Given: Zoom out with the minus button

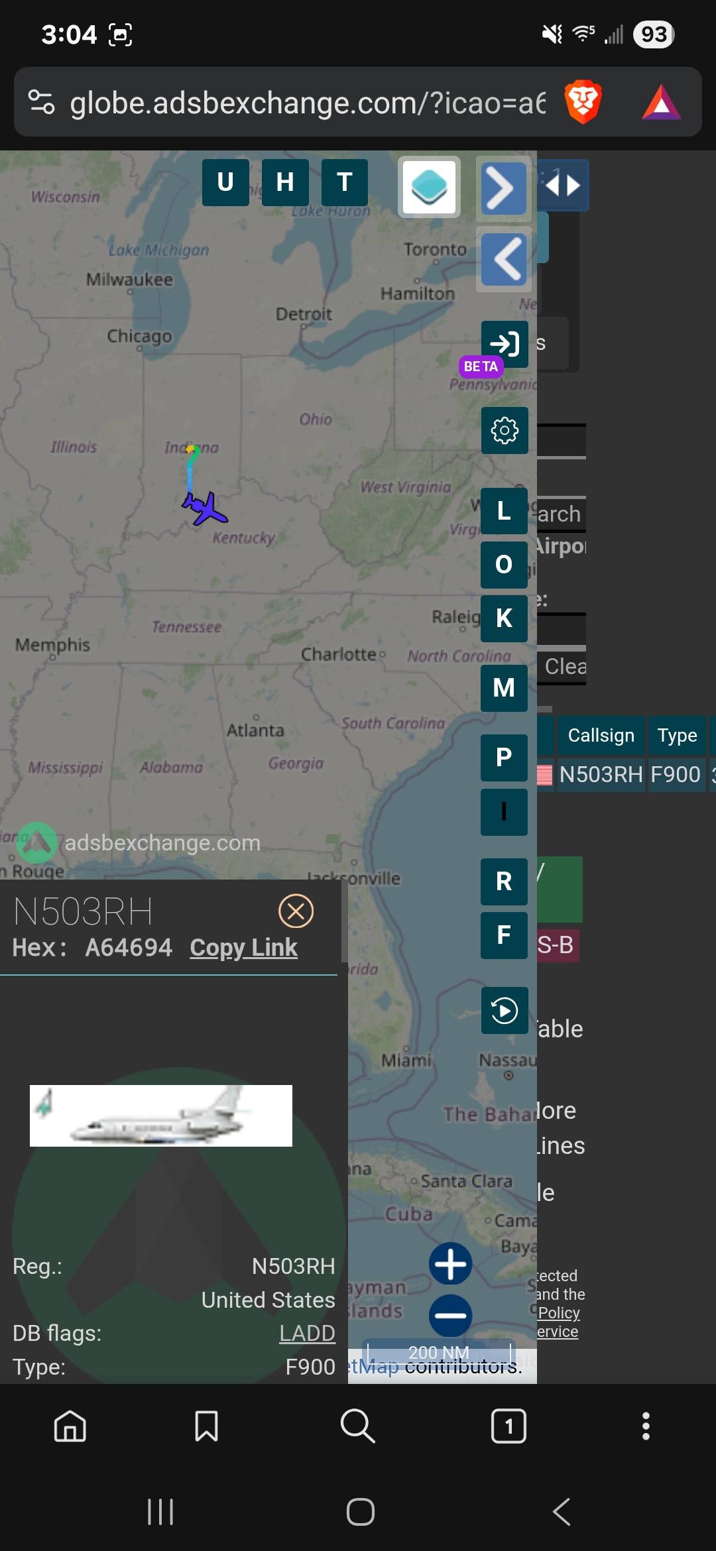Looking at the screenshot, I should pos(451,1316).
